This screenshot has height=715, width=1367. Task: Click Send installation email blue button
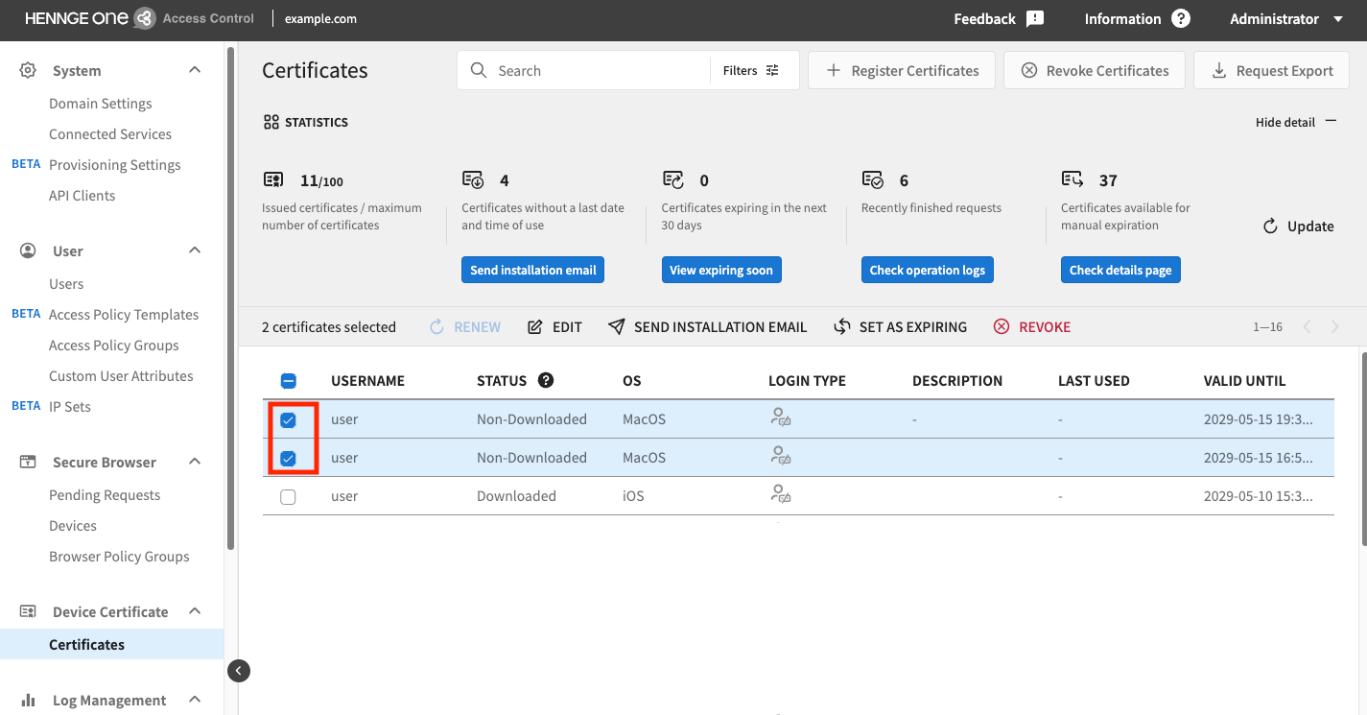pos(533,270)
